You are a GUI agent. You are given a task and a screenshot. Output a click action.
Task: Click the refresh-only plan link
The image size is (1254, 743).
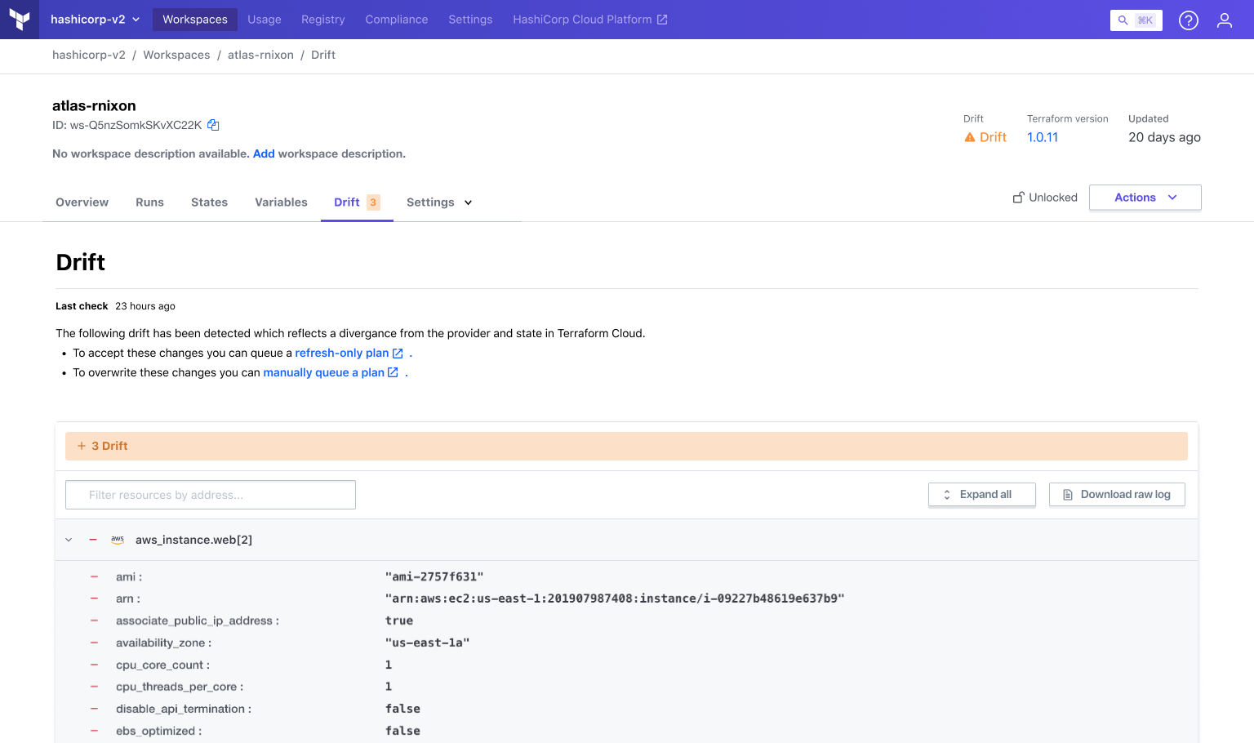click(x=343, y=353)
